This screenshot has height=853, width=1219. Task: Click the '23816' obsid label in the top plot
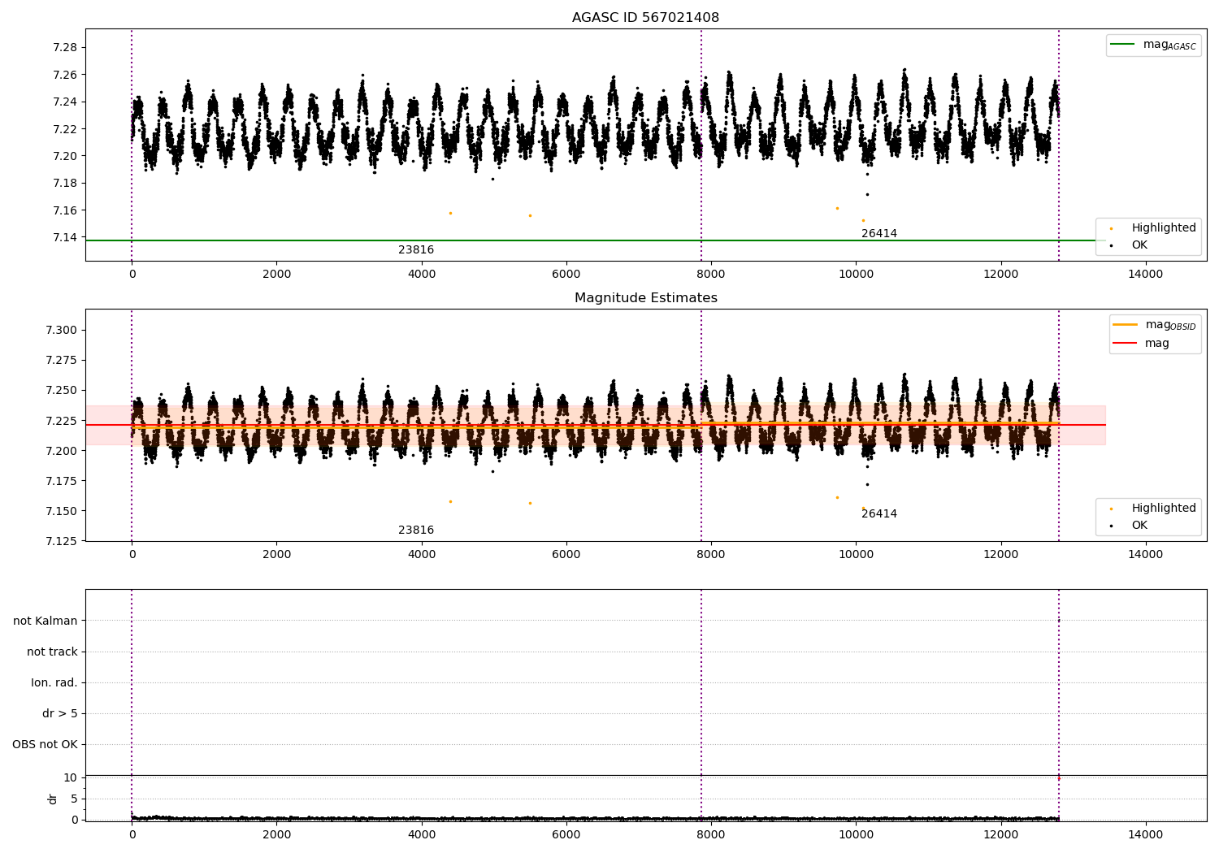416,250
